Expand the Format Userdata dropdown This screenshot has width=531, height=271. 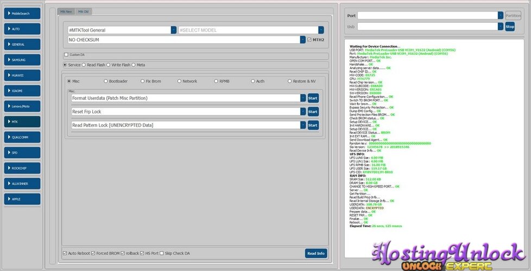303,98
